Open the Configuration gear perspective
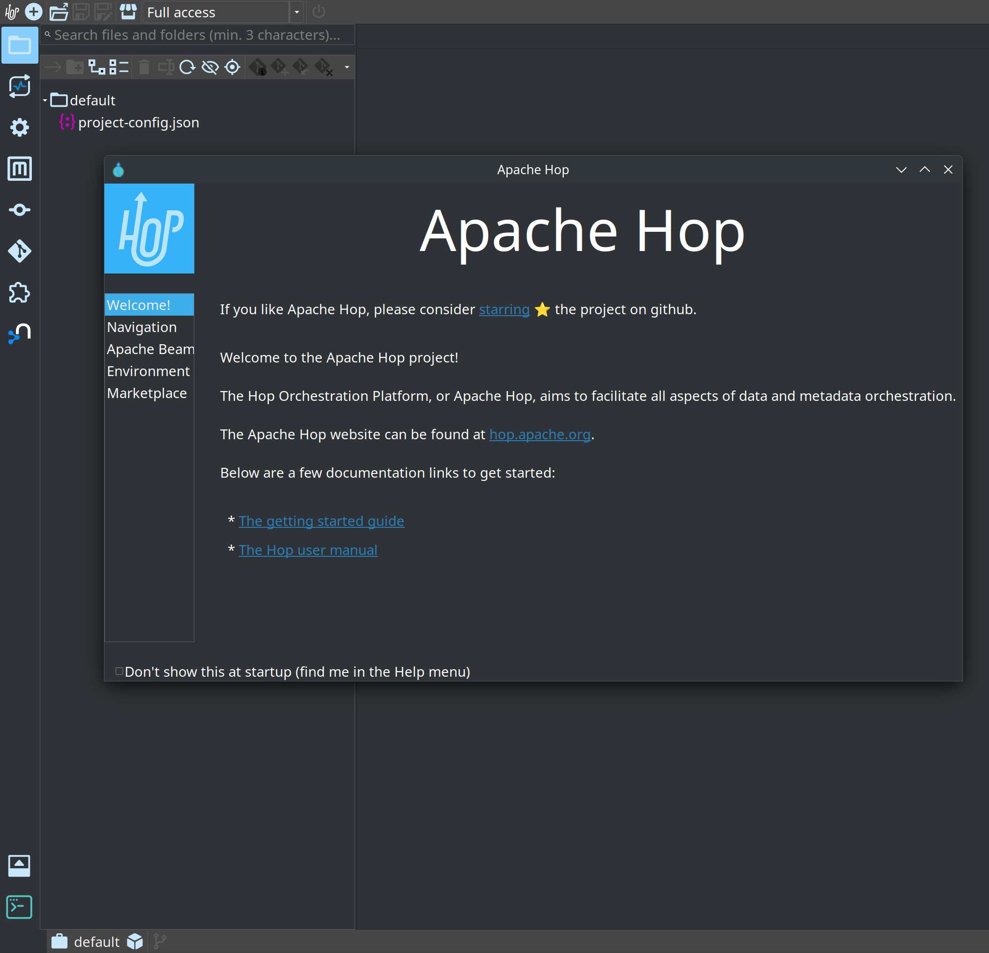989x953 pixels. 20,128
